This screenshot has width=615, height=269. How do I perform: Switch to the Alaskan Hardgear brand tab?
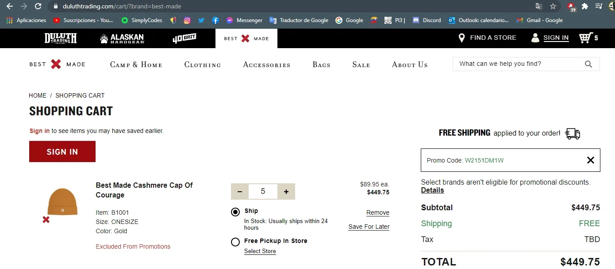(122, 38)
